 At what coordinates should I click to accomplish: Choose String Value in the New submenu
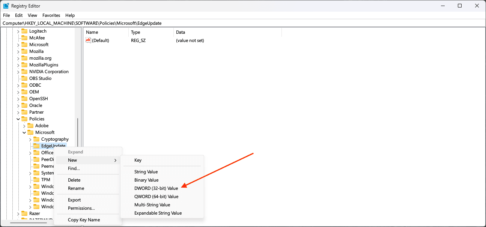point(162,172)
